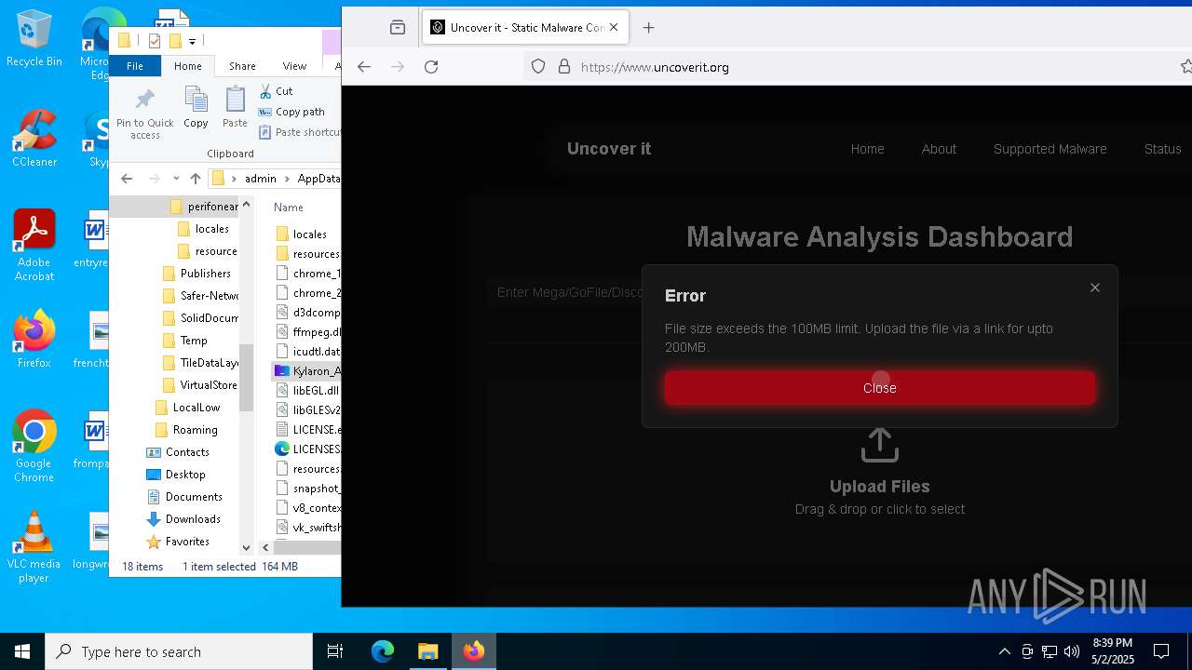This screenshot has height=670, width=1192.
Task: Reload the Uncover it page
Action: pyautogui.click(x=431, y=67)
